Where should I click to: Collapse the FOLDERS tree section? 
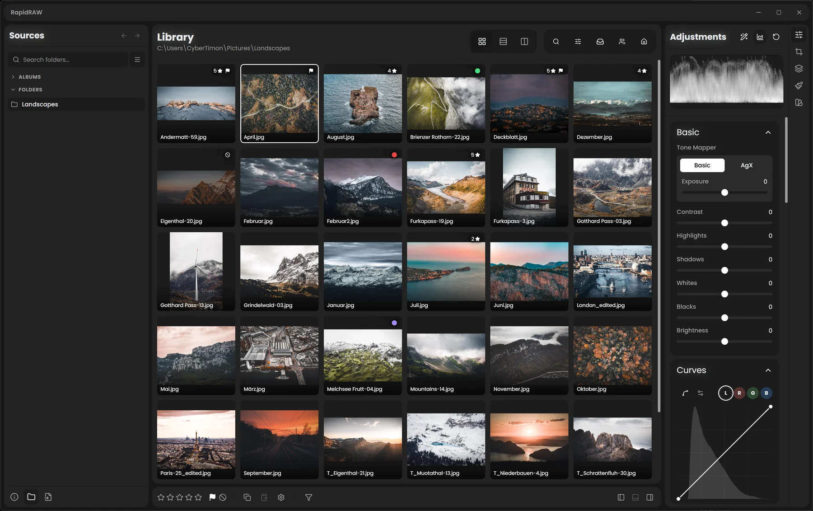(x=27, y=89)
